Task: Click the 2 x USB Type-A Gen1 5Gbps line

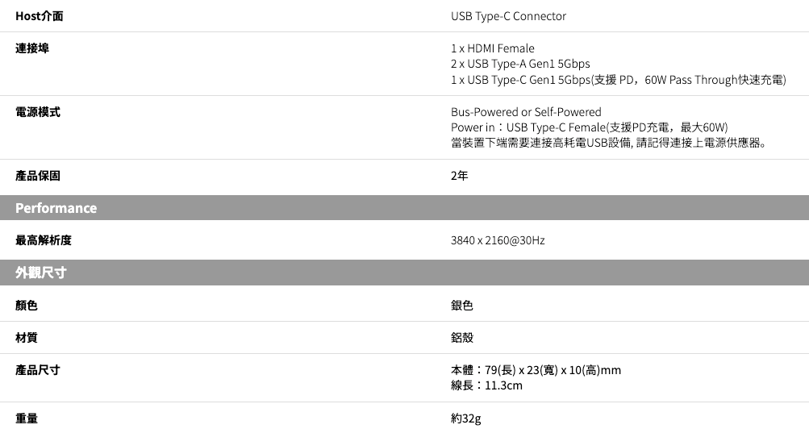Action: [x=520, y=64]
